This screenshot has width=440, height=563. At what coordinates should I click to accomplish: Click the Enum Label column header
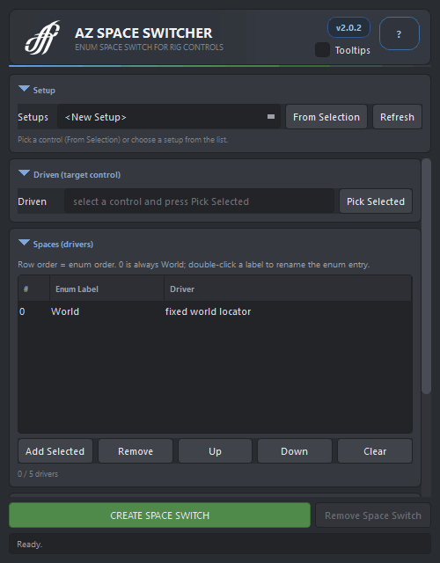(x=106, y=289)
